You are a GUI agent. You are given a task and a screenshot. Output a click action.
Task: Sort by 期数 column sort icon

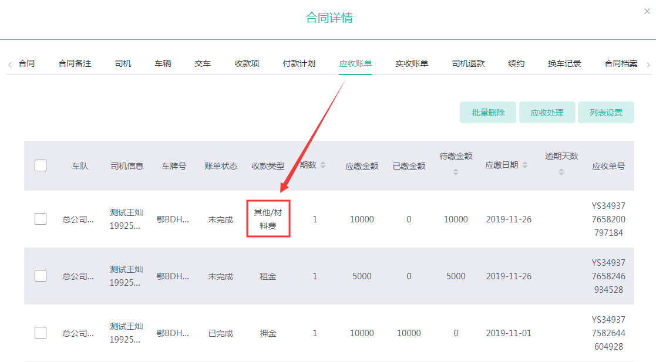323,165
